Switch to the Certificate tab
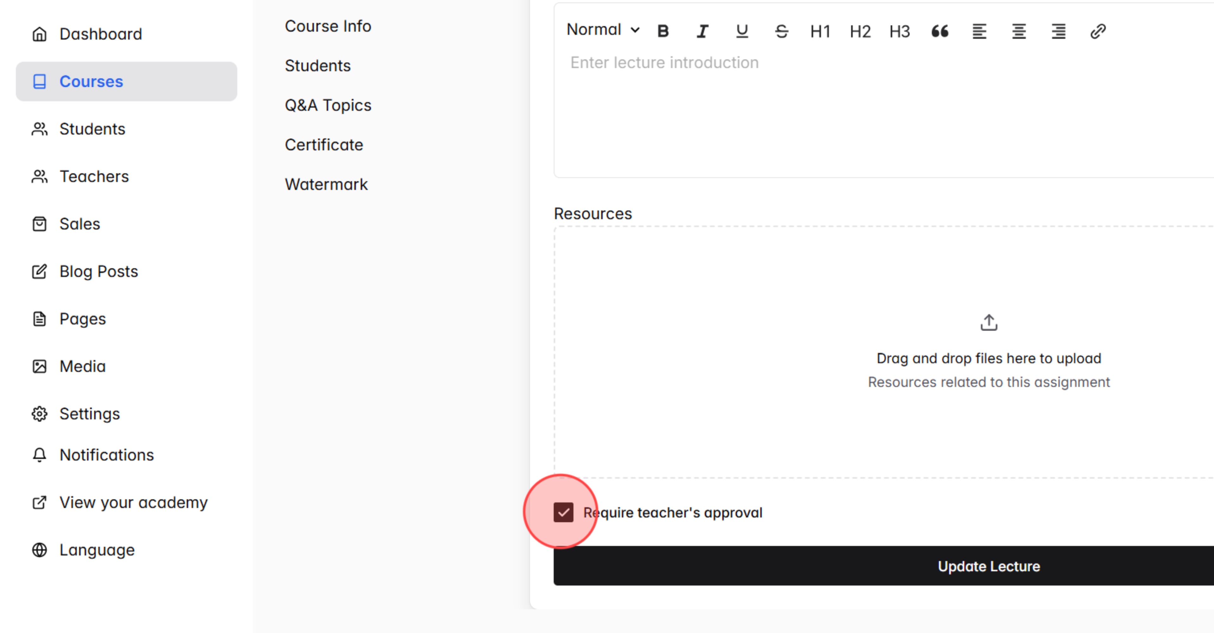This screenshot has height=633, width=1214. click(x=324, y=145)
